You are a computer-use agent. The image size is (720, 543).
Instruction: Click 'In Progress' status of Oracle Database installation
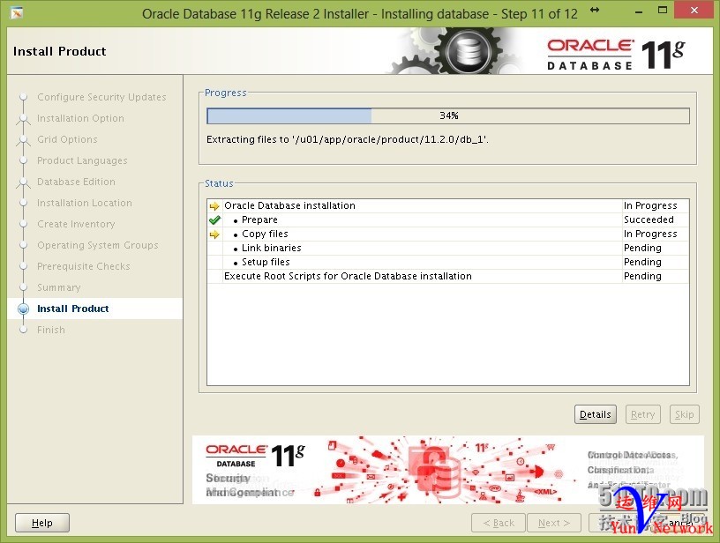pos(650,205)
